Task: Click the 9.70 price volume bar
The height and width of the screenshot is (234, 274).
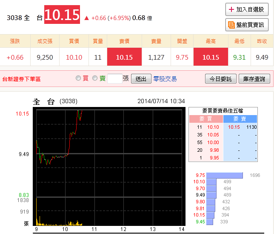Action: tap(211, 188)
